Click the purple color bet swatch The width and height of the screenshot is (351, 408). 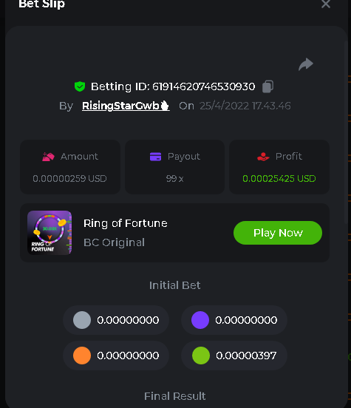[x=200, y=320]
